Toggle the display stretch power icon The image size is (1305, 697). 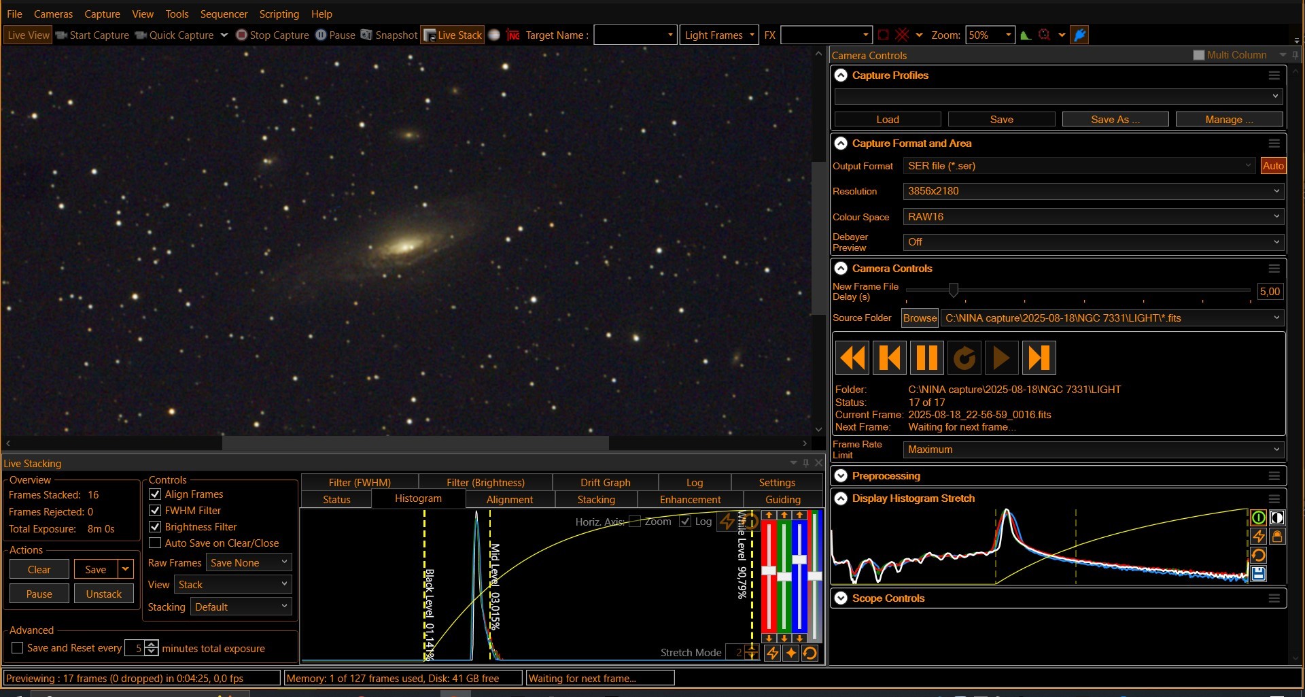1258,517
